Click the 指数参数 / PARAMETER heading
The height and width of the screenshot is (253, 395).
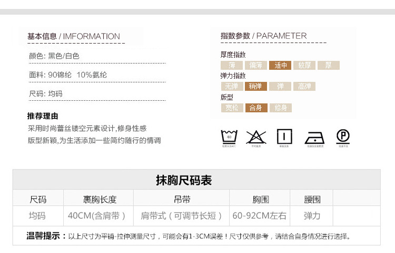(263, 36)
